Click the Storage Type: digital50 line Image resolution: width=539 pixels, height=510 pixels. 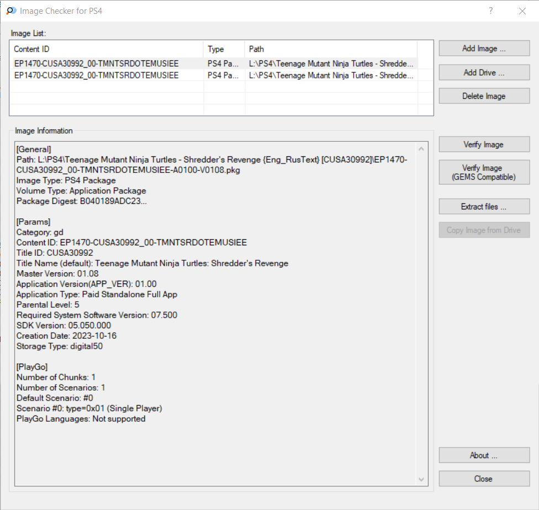60,346
